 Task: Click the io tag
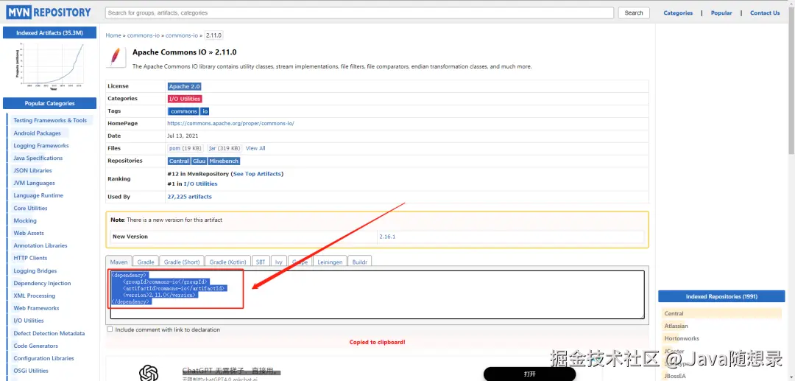205,111
